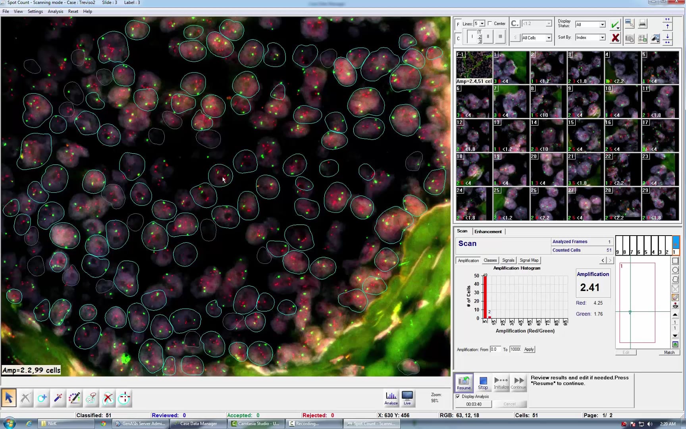Viewport: 686px width, 429px height.
Task: Click the zoom-inspect gallery icon
Action: click(x=629, y=24)
